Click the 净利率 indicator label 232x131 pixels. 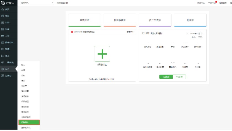(197, 67)
